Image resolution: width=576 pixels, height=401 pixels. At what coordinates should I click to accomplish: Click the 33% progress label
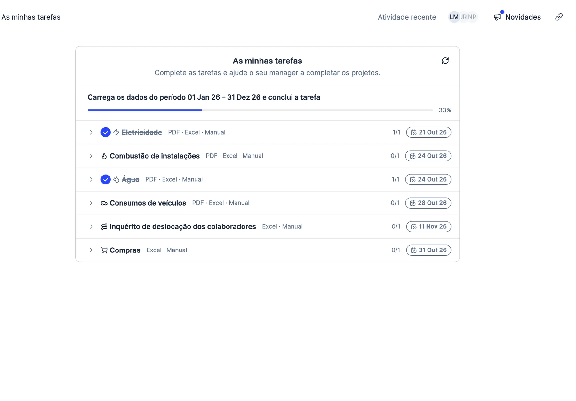coord(445,110)
